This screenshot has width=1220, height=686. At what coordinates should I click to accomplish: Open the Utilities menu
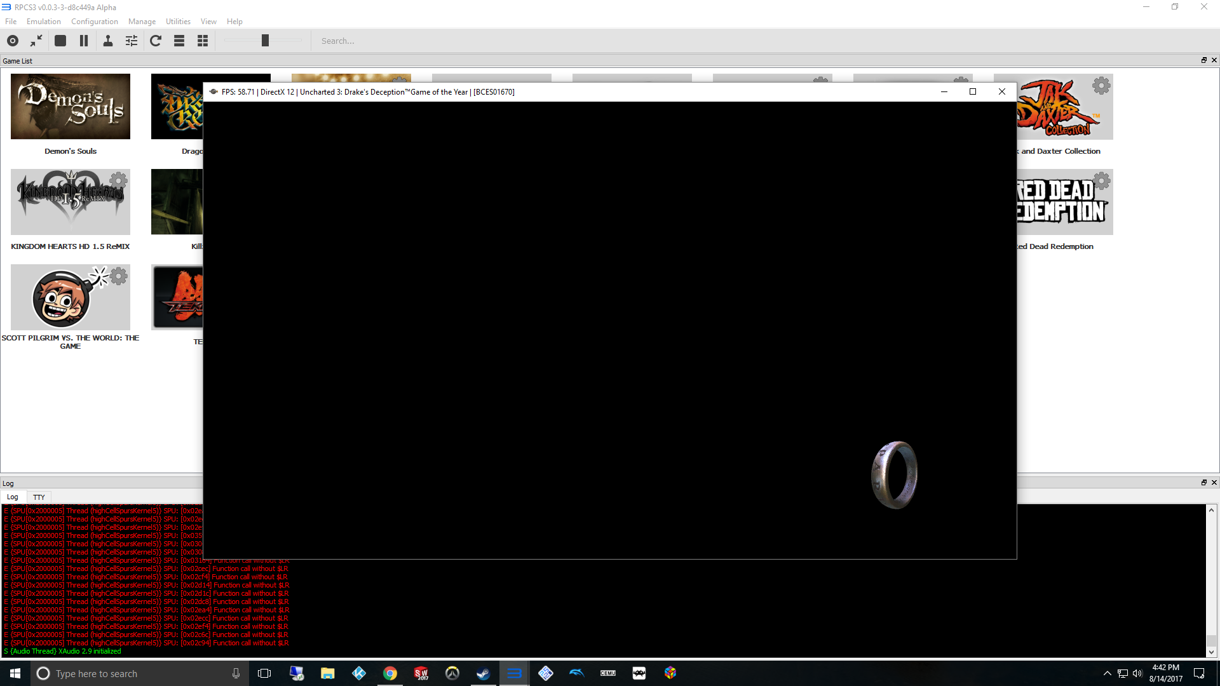(178, 22)
